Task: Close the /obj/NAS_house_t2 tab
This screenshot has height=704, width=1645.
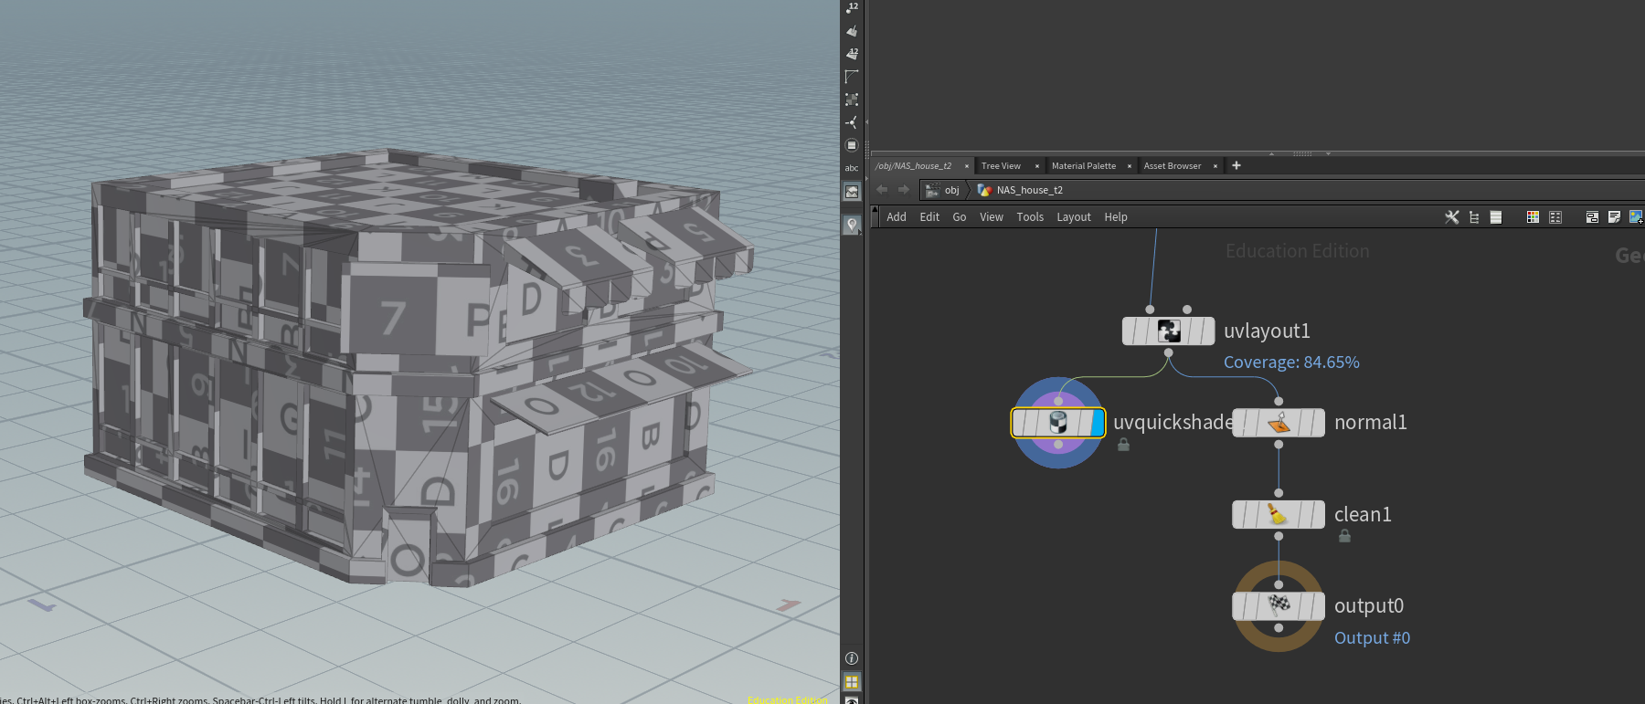Action: [967, 166]
